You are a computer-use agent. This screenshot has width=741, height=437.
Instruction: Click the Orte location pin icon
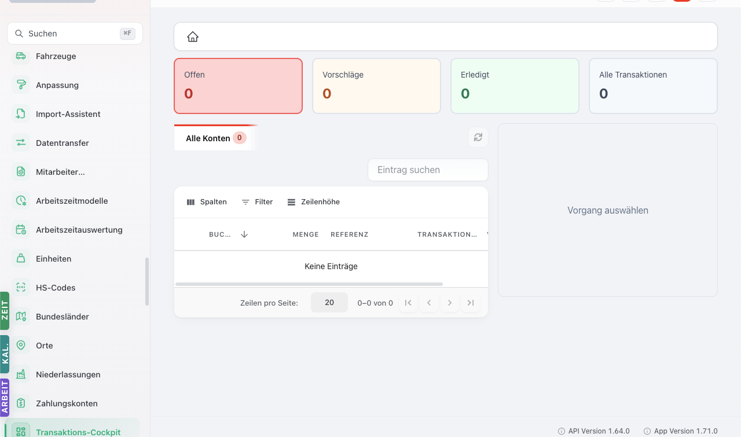coord(21,346)
